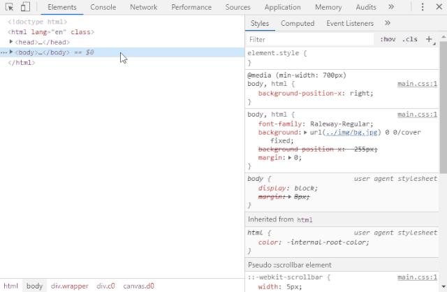Toggle the .cls class editor panel
Image resolution: width=447 pixels, height=292 pixels.
tap(409, 39)
